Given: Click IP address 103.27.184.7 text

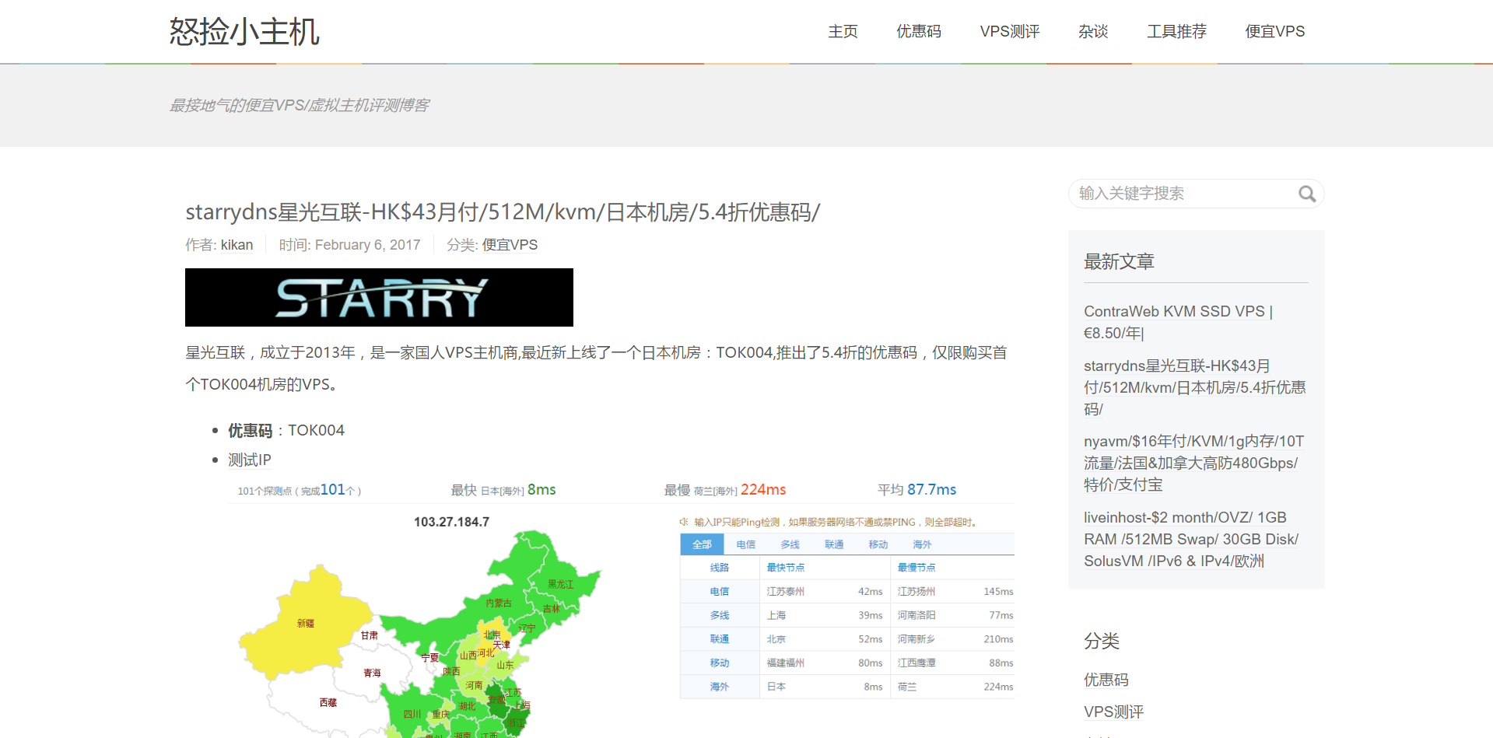Looking at the screenshot, I should 451,522.
